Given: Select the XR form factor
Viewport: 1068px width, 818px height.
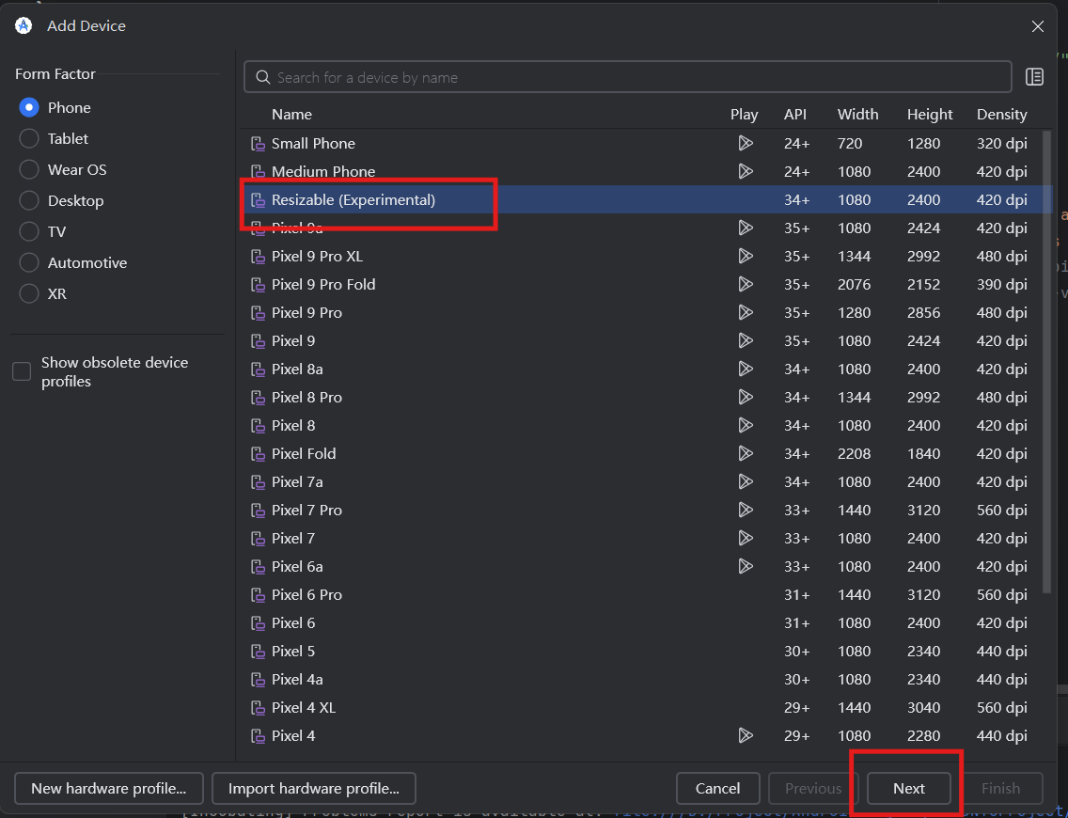Looking at the screenshot, I should tap(28, 293).
